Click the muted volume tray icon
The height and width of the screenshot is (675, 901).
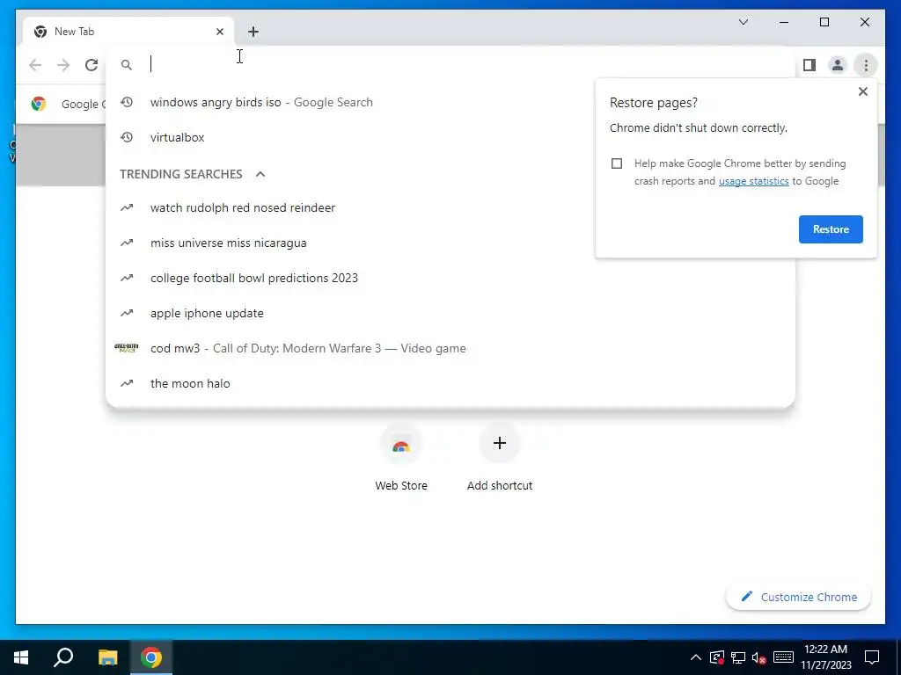pos(759,657)
